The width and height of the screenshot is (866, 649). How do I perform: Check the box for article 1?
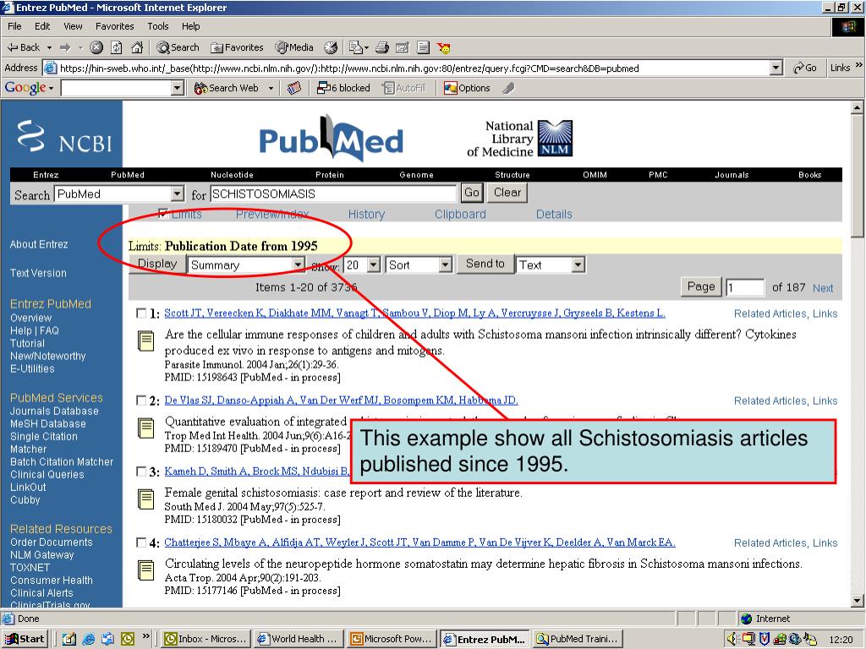point(141,314)
